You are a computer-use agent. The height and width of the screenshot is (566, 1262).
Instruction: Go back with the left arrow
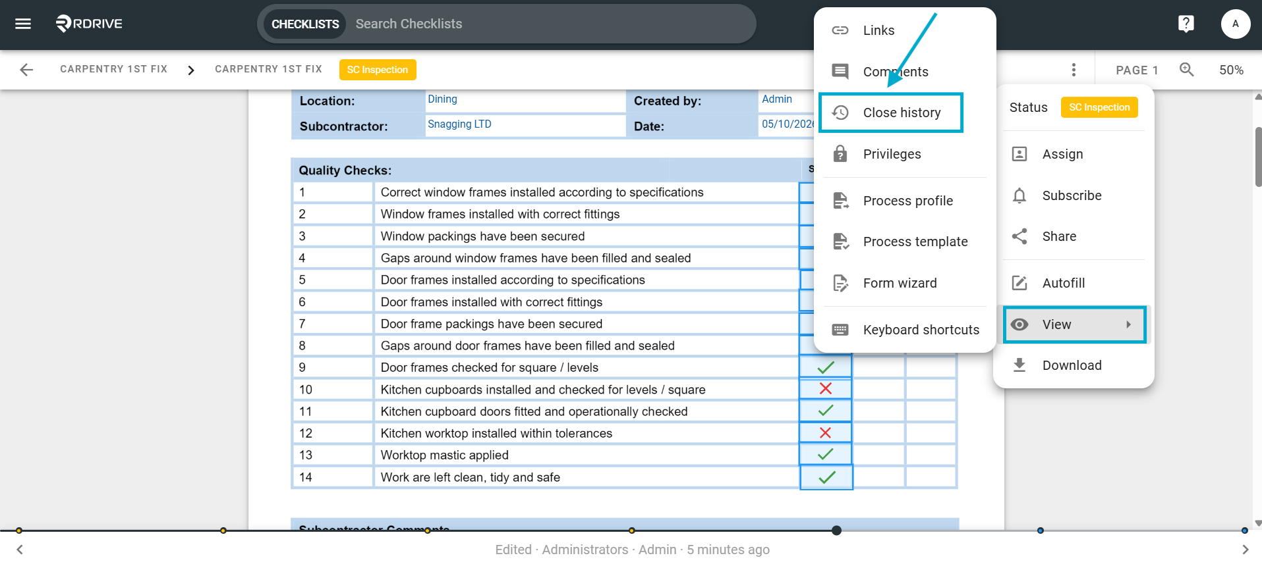pyautogui.click(x=26, y=70)
